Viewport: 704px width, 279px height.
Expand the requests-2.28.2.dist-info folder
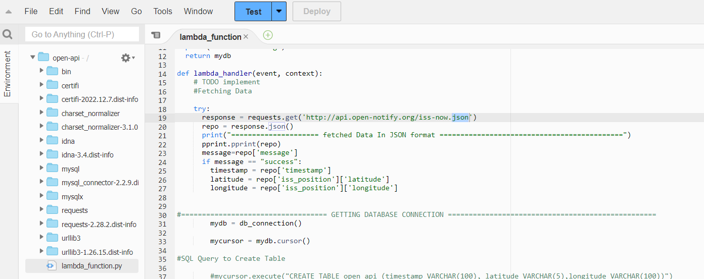tap(41, 224)
